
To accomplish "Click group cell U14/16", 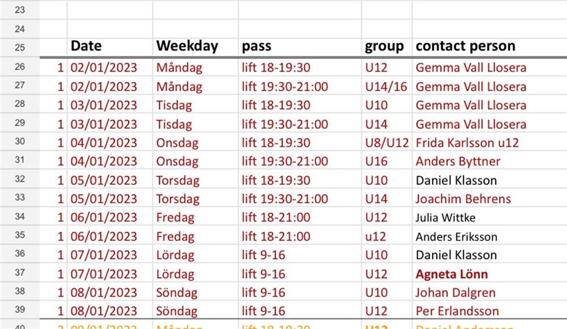I will pos(387,87).
